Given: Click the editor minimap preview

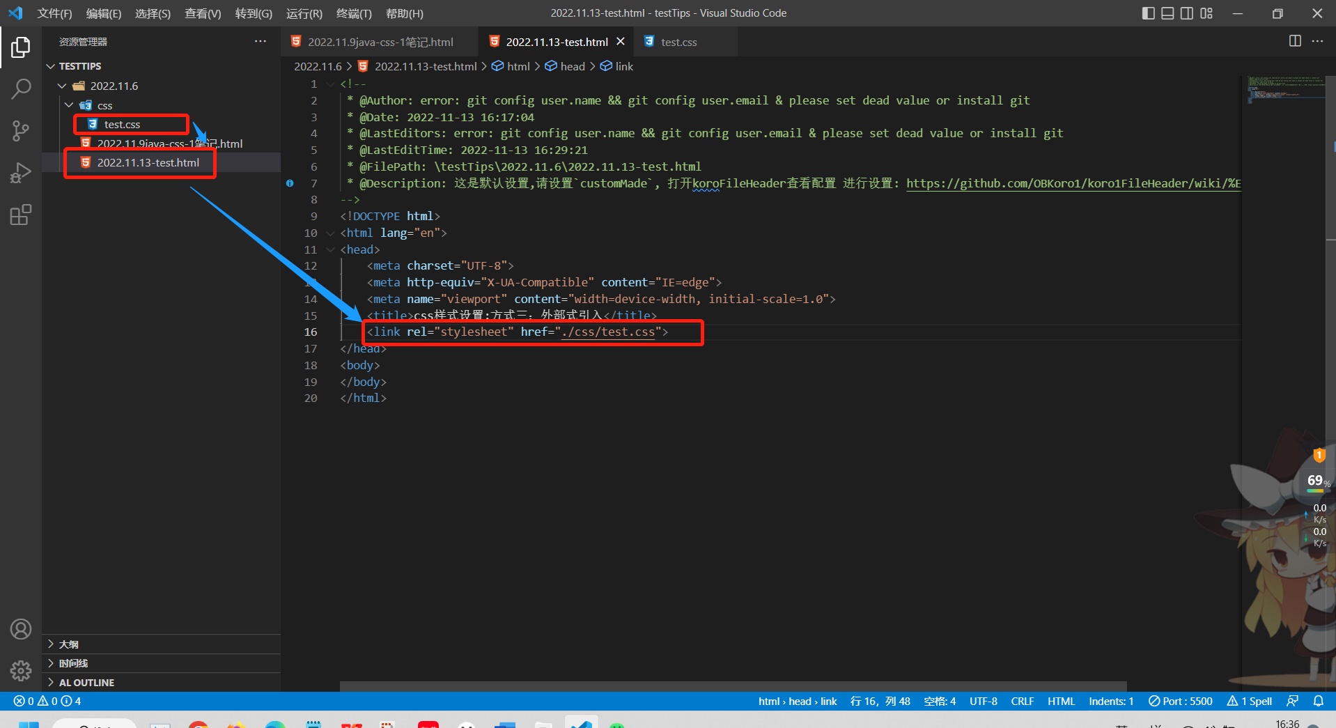Looking at the screenshot, I should click(x=1286, y=91).
